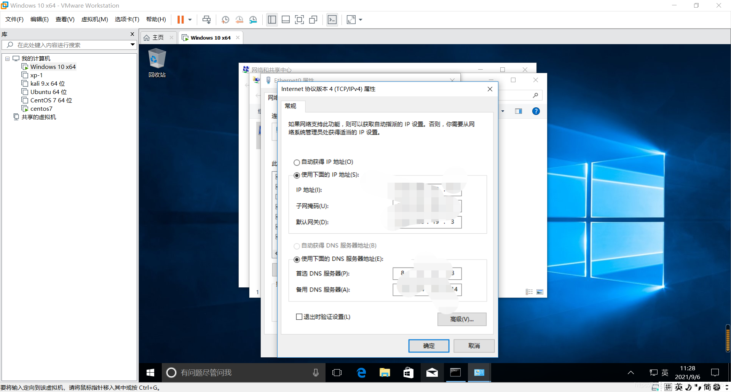The height and width of the screenshot is (392, 731).
Task: Toggle 退出时验证设置(L) checkbox
Action: [x=299, y=317]
